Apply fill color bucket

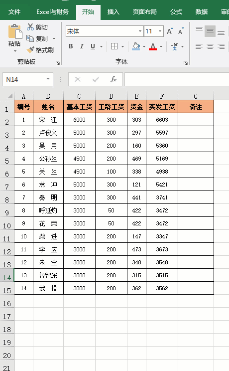(136, 46)
